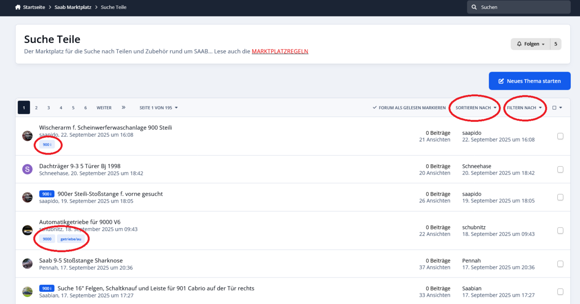Open the Filtern nach dropdown
Screen dimensions: 580x304
tap(524, 108)
